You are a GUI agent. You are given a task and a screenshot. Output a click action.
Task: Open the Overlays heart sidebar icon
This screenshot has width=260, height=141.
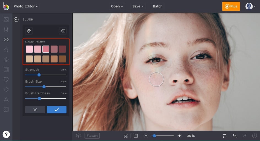click(6, 80)
